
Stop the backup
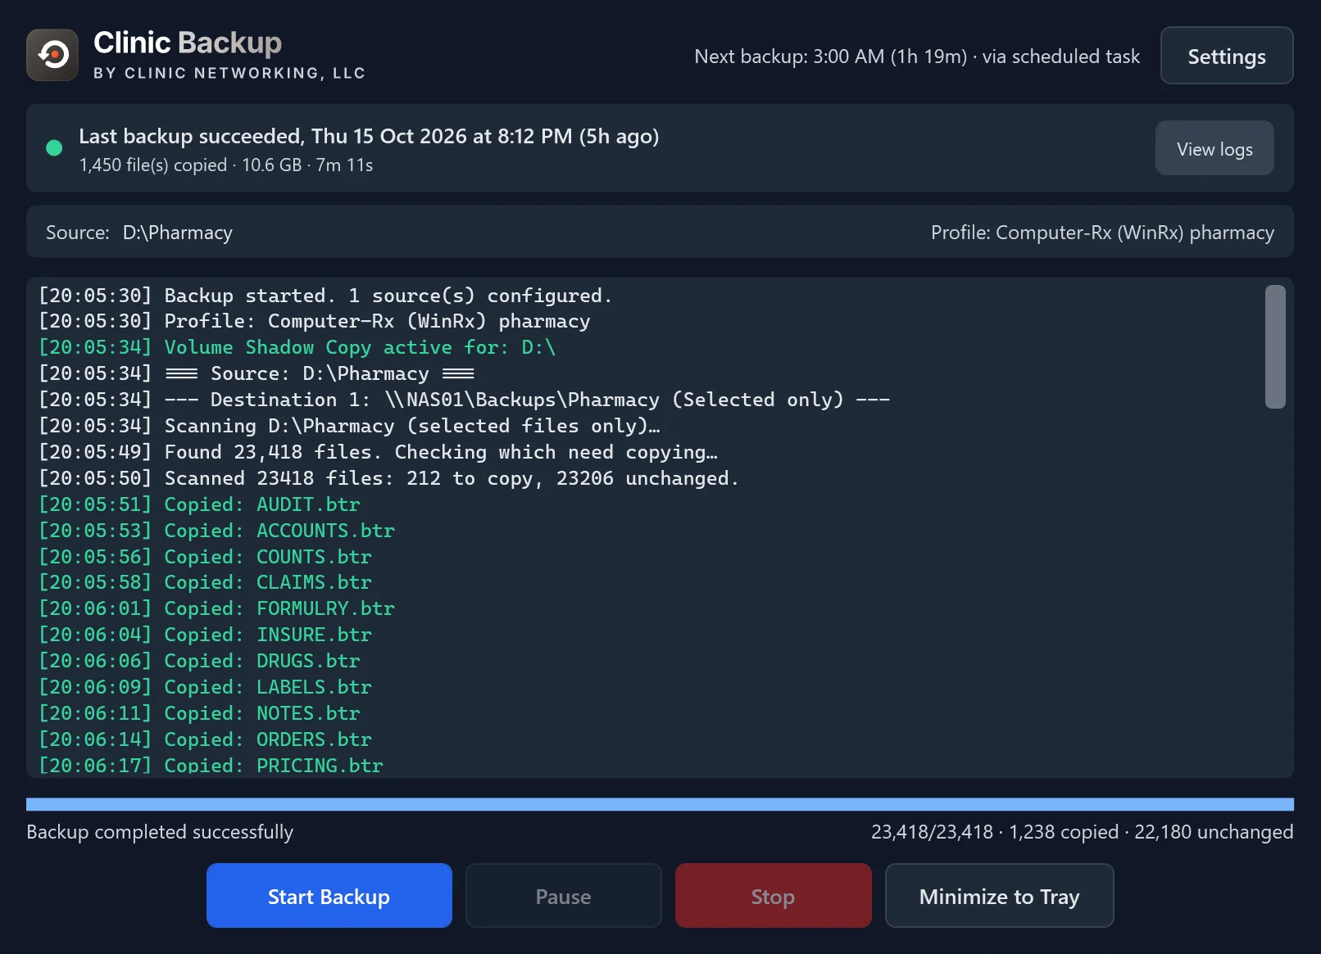pos(774,896)
